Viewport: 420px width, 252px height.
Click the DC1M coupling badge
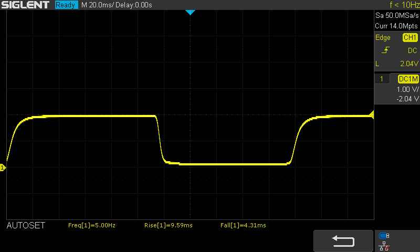tap(408, 79)
